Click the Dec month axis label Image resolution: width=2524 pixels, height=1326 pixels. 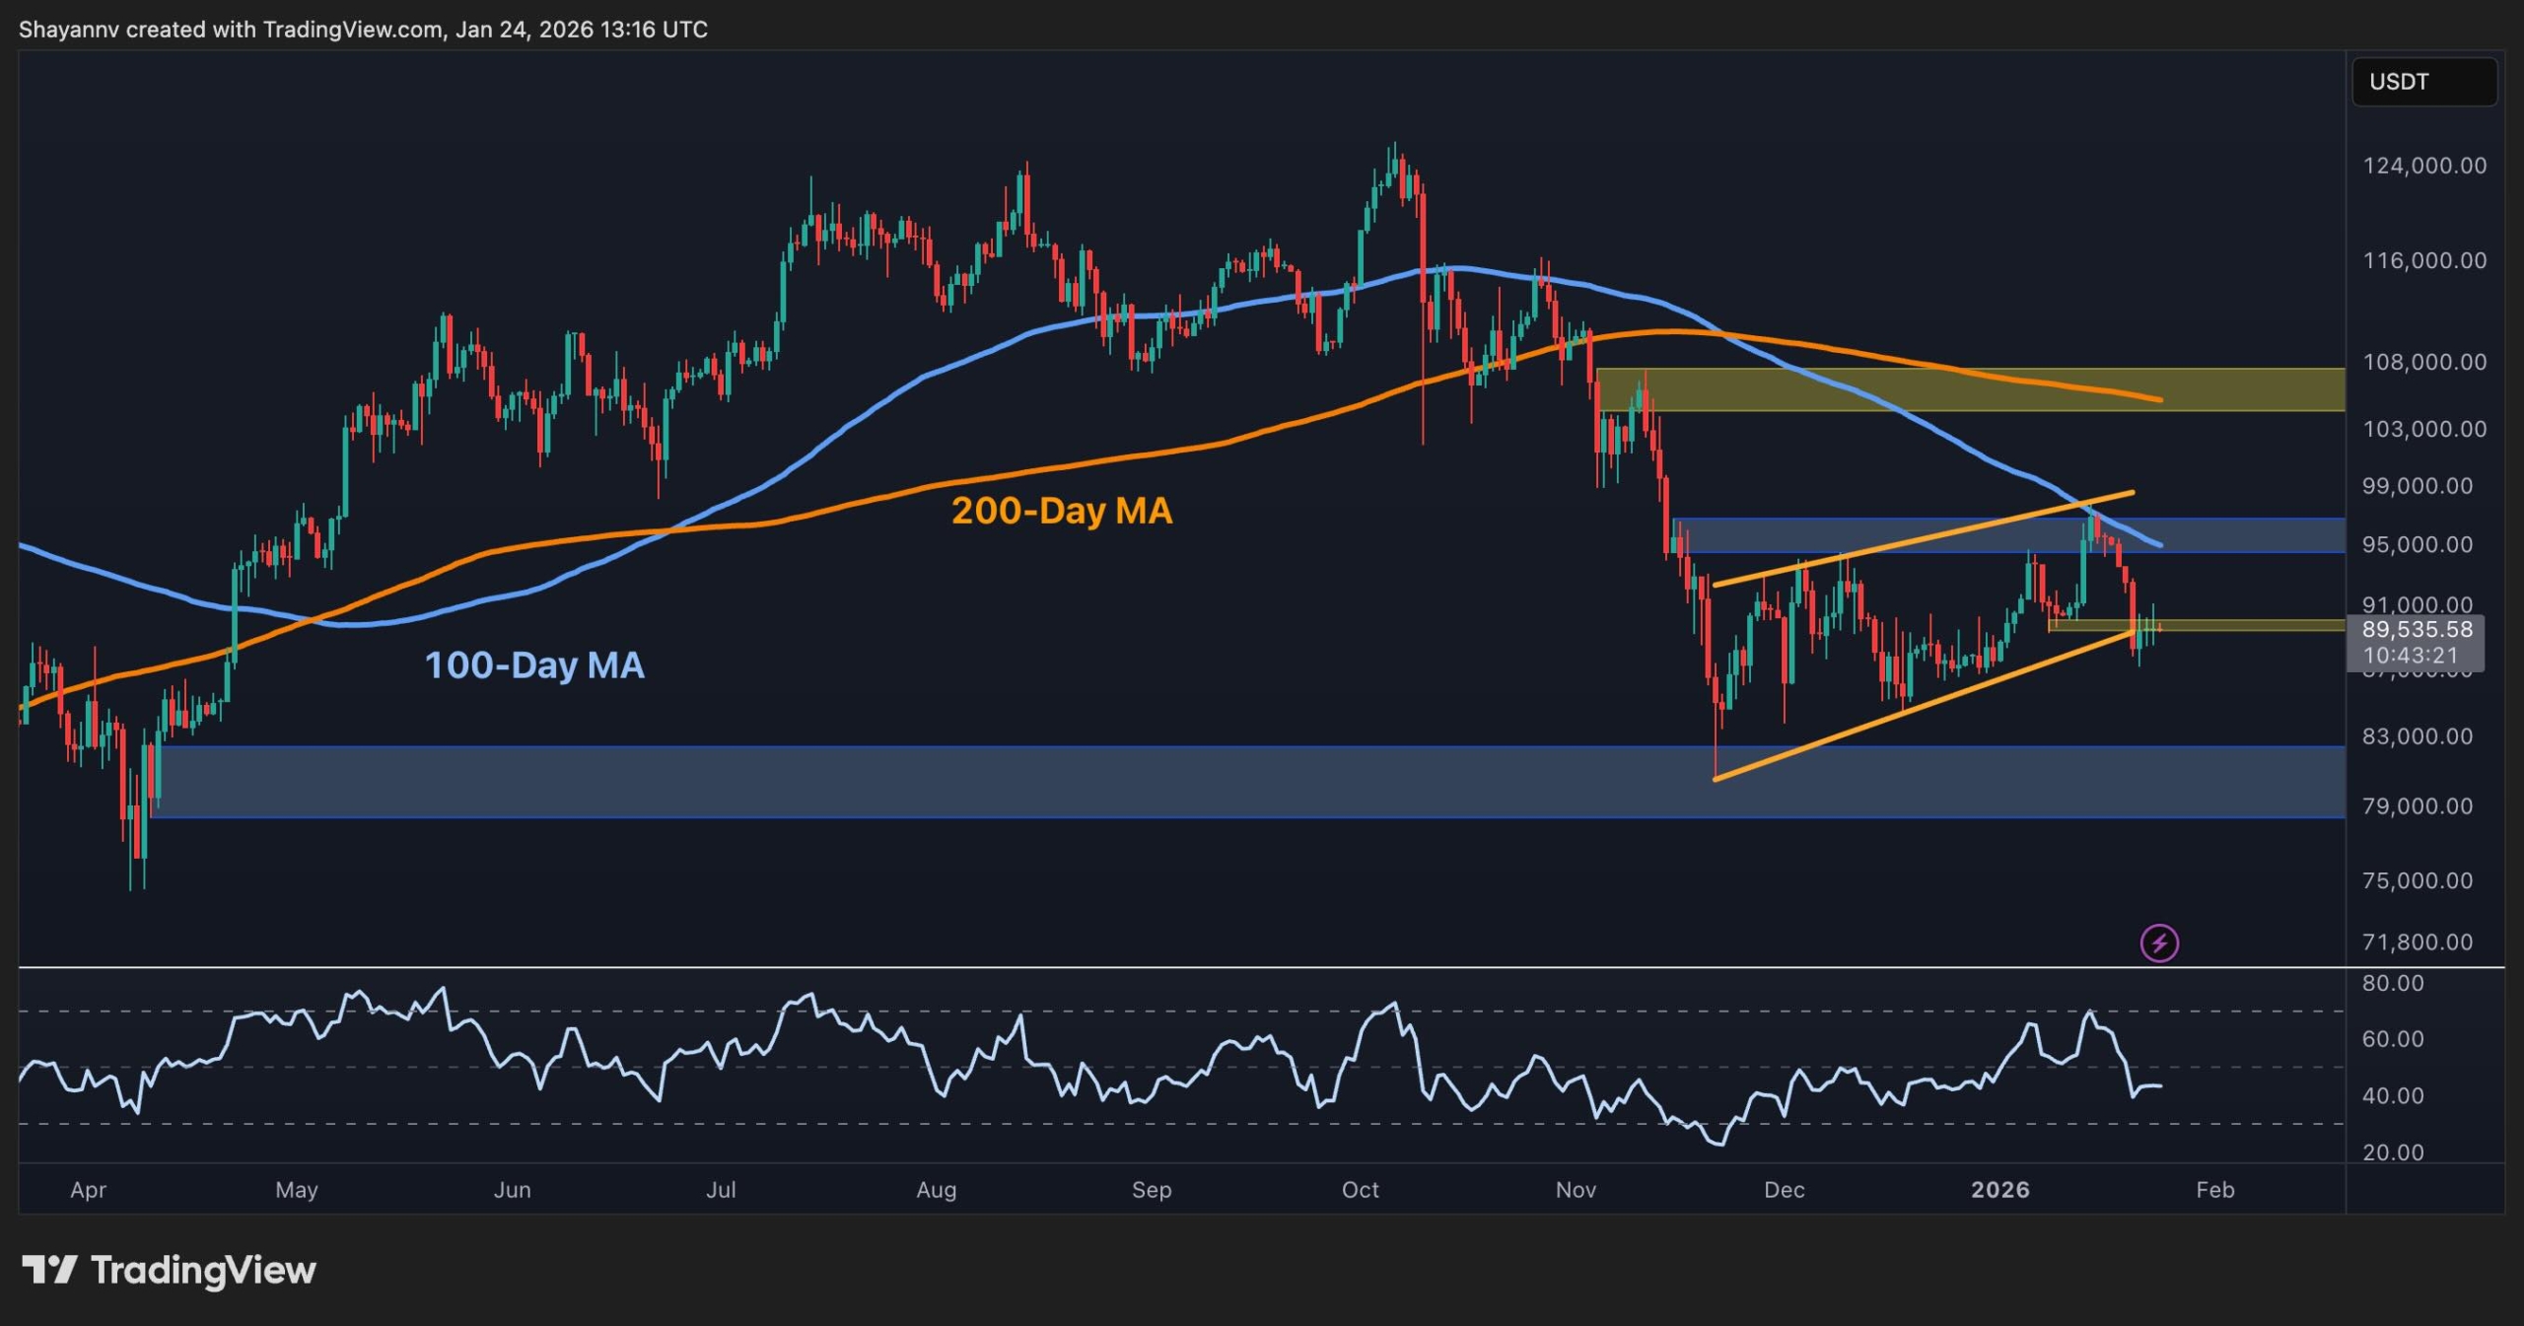(x=1785, y=1190)
